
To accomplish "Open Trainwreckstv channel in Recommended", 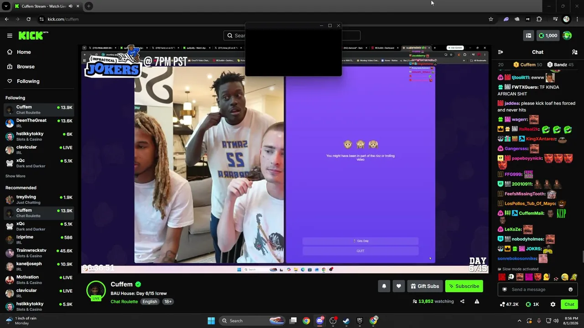I will (39, 253).
